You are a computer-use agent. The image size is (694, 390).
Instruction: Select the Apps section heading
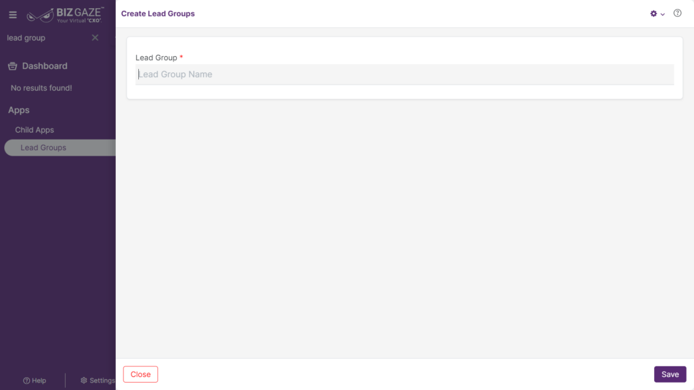pyautogui.click(x=18, y=110)
